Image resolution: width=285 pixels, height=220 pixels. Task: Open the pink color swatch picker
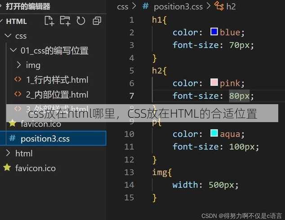[214, 82]
